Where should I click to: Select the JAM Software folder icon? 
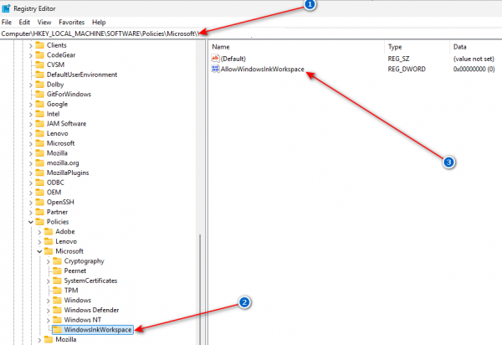pyautogui.click(x=38, y=123)
